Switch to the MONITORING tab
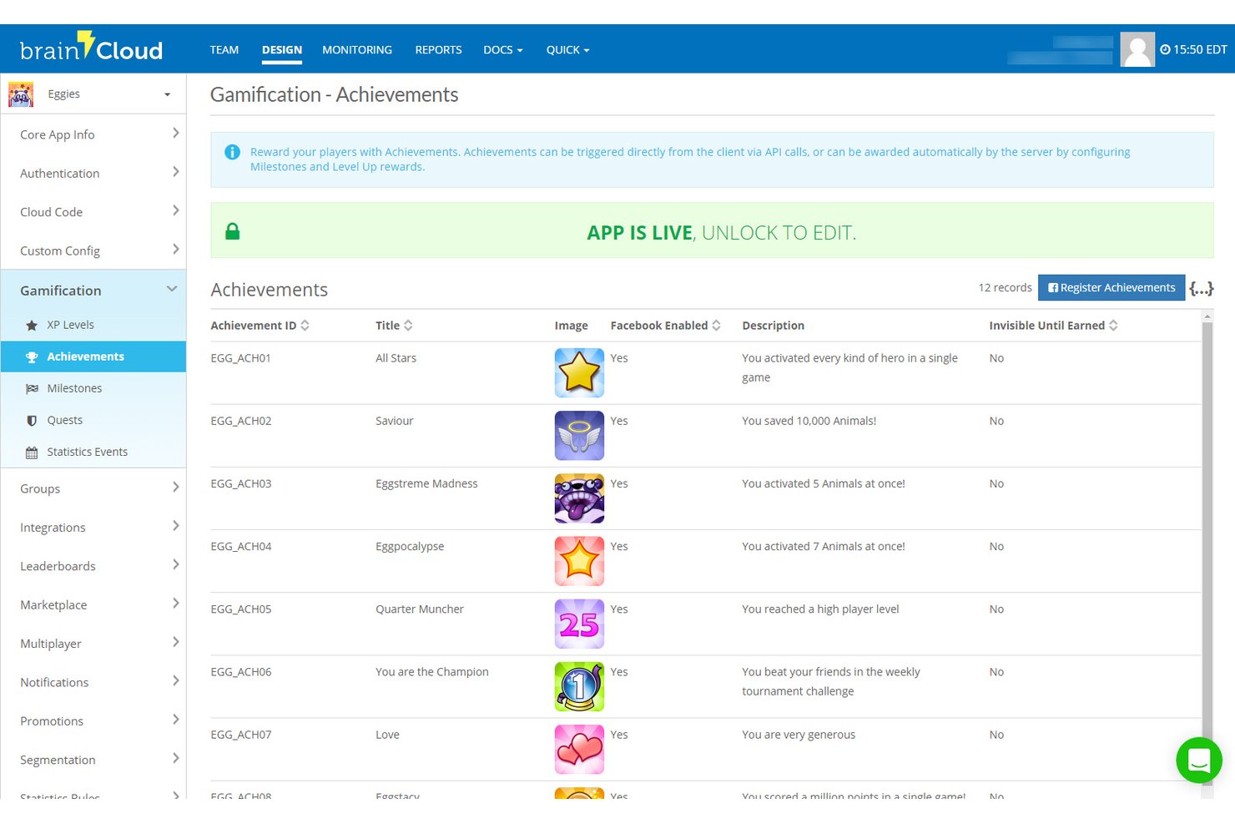 [357, 50]
